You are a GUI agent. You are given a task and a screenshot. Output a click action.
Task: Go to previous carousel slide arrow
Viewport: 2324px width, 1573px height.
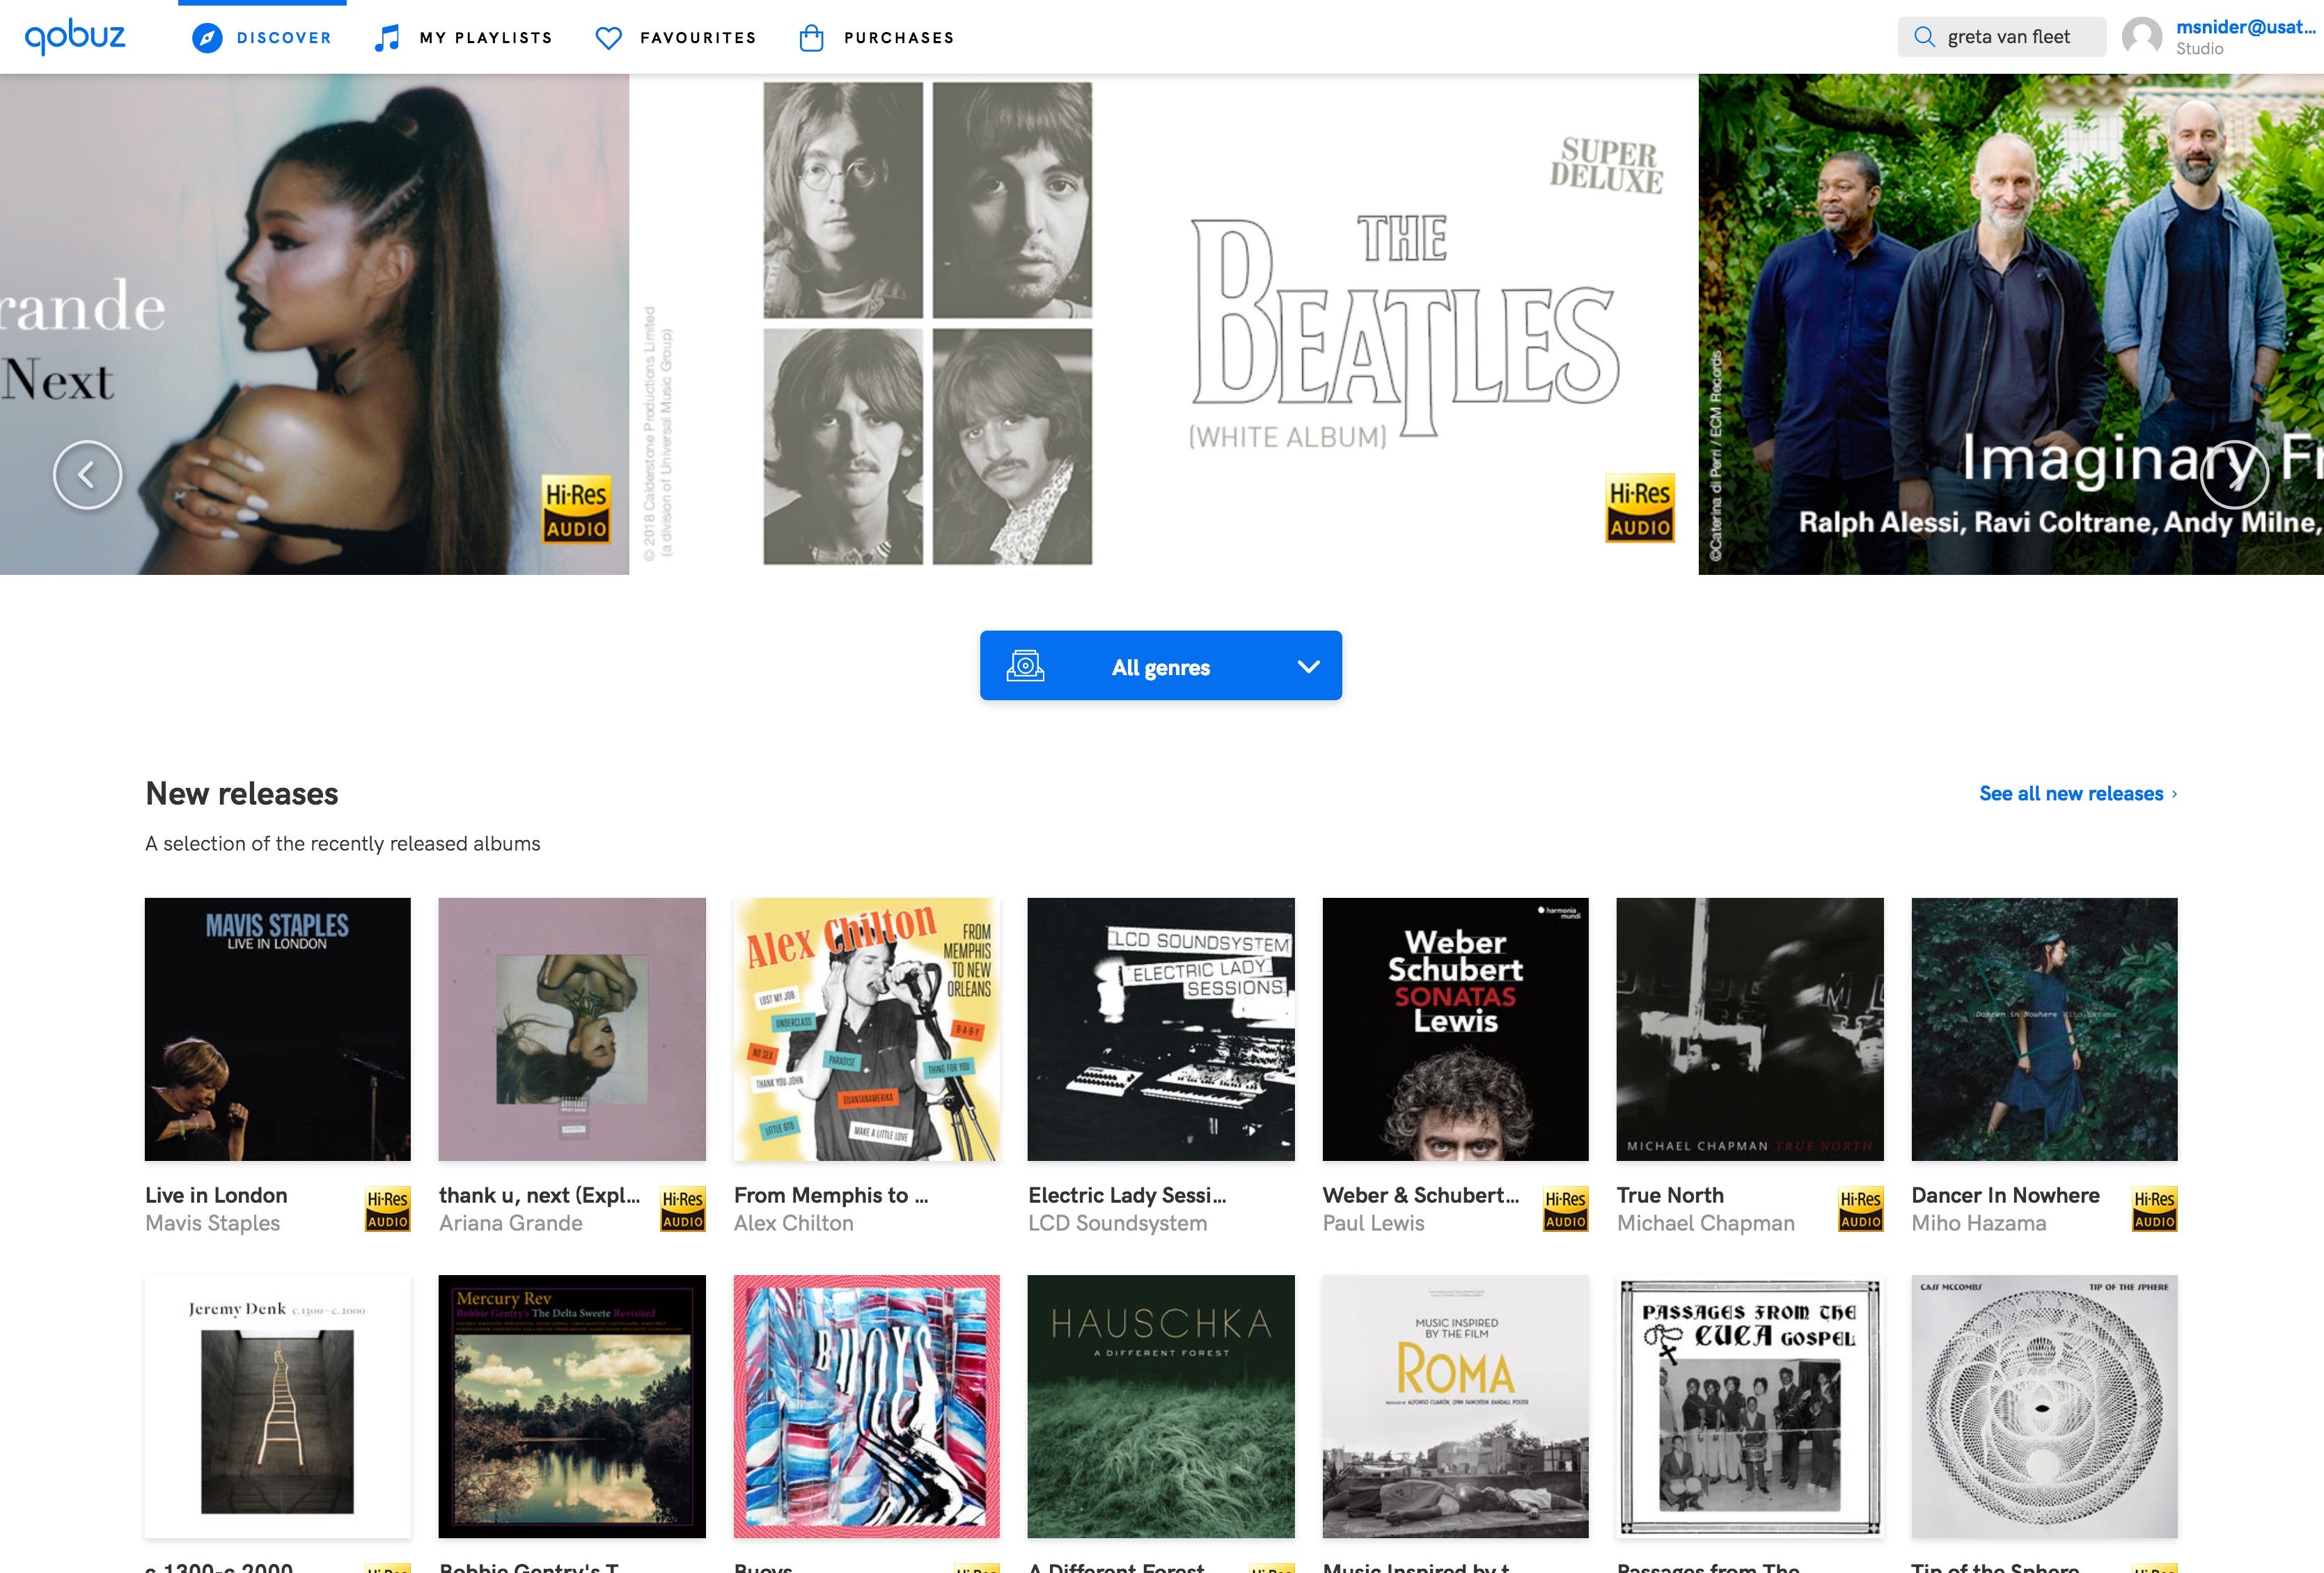pos(88,475)
